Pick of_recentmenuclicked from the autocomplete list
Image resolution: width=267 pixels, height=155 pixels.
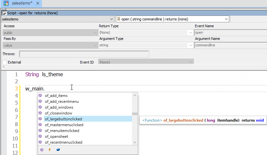(x=63, y=142)
